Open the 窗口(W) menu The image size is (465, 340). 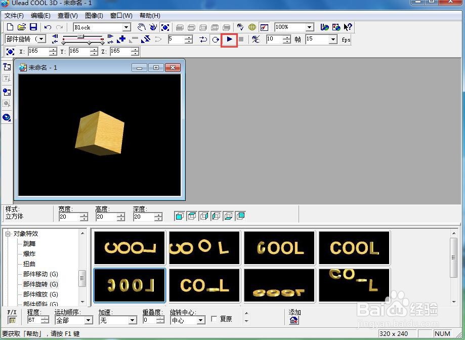(121, 15)
